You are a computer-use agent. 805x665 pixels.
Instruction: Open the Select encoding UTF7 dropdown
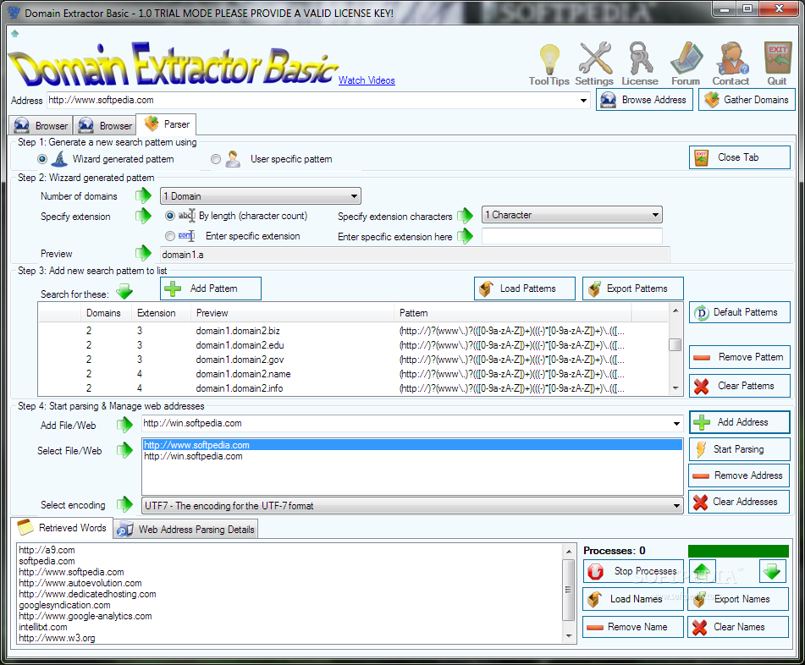[x=412, y=506]
